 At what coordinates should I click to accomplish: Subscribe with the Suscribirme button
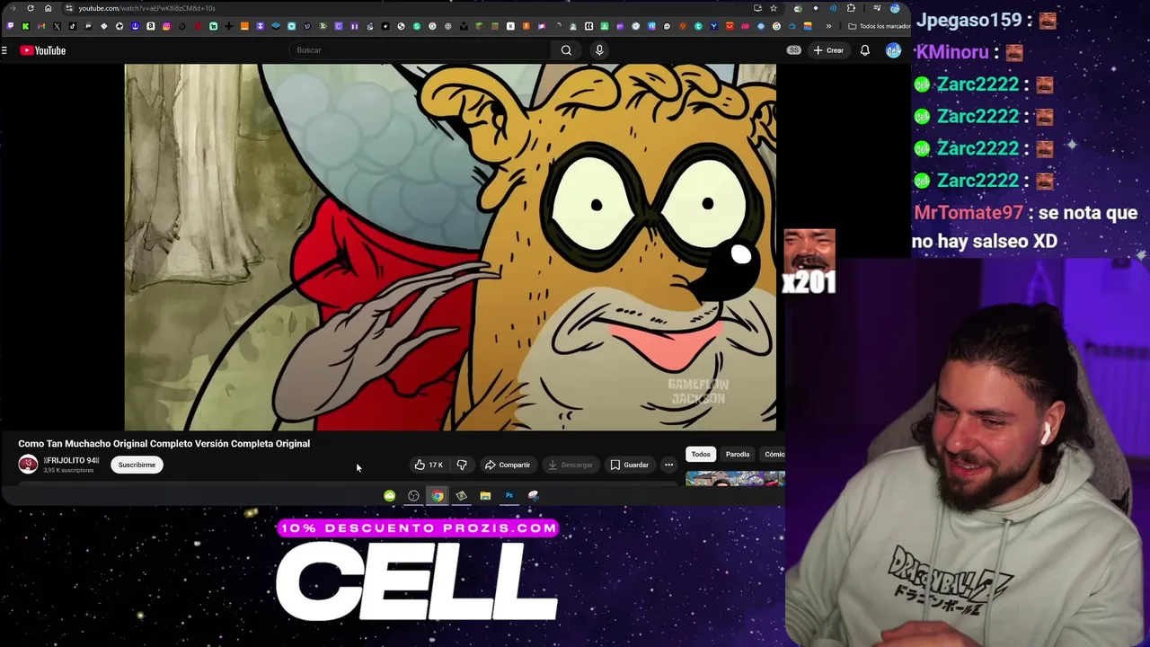pyautogui.click(x=137, y=465)
